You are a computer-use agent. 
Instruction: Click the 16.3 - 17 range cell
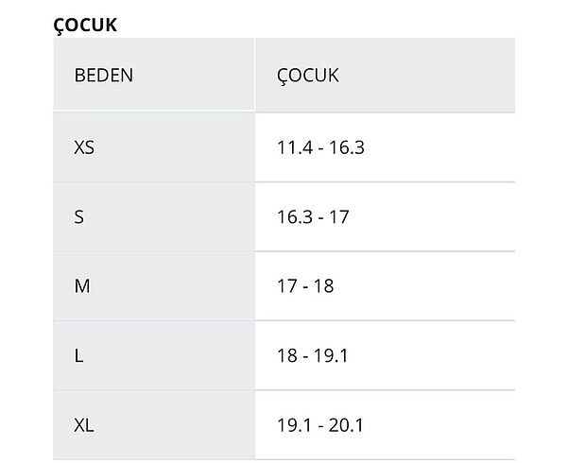(313, 216)
